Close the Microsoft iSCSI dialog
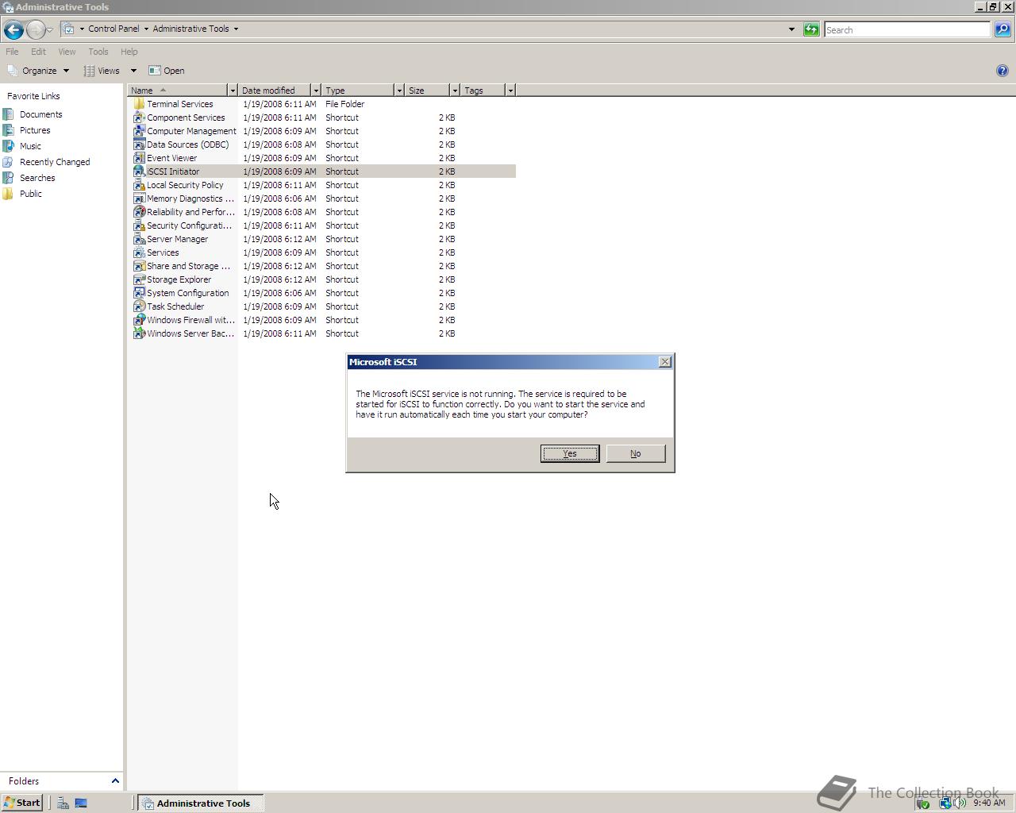This screenshot has width=1016, height=813. tap(665, 362)
